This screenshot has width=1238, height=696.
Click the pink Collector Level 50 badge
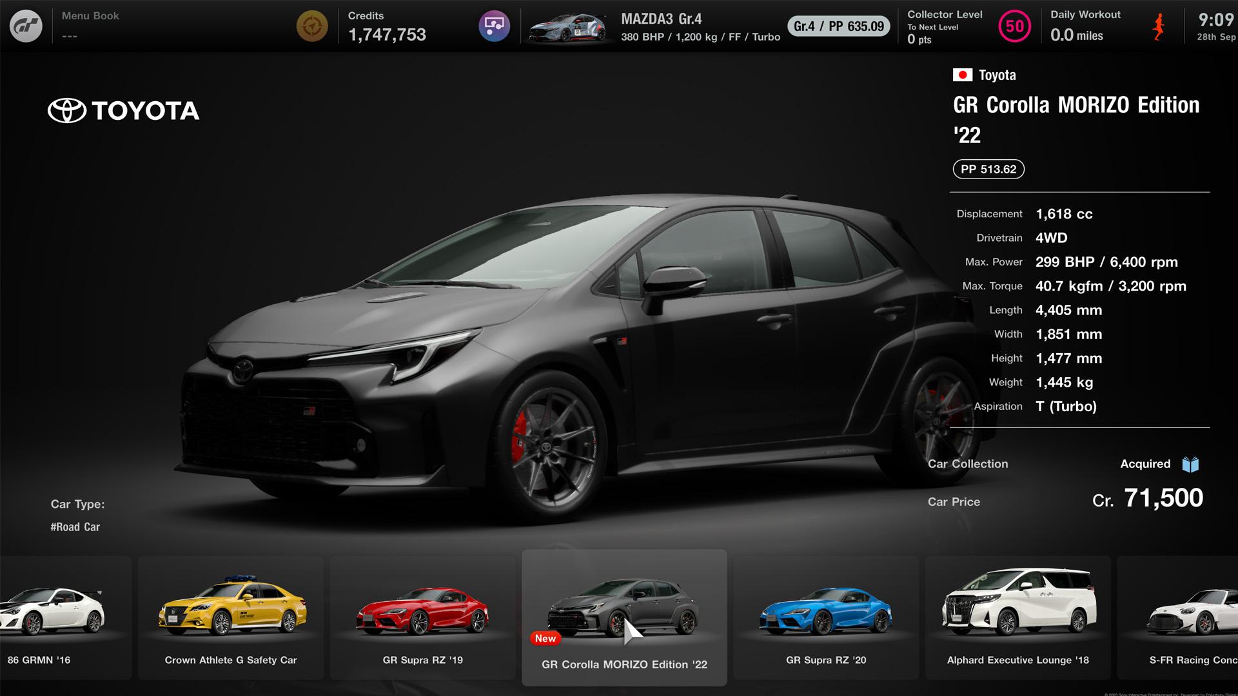point(1014,26)
